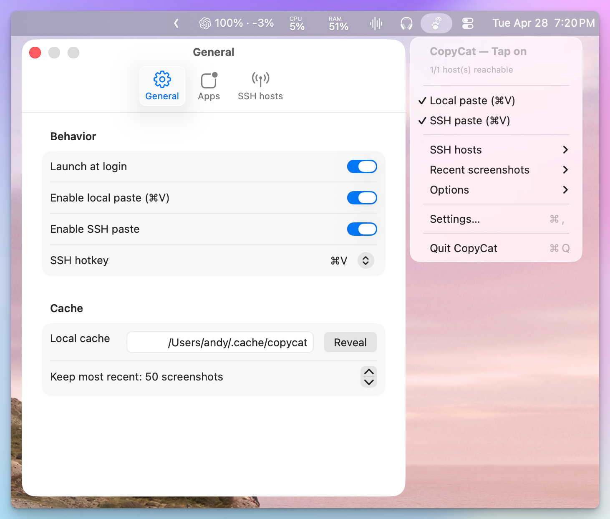Expand the Recent screenshots submenu
This screenshot has height=519, width=610.
click(496, 170)
